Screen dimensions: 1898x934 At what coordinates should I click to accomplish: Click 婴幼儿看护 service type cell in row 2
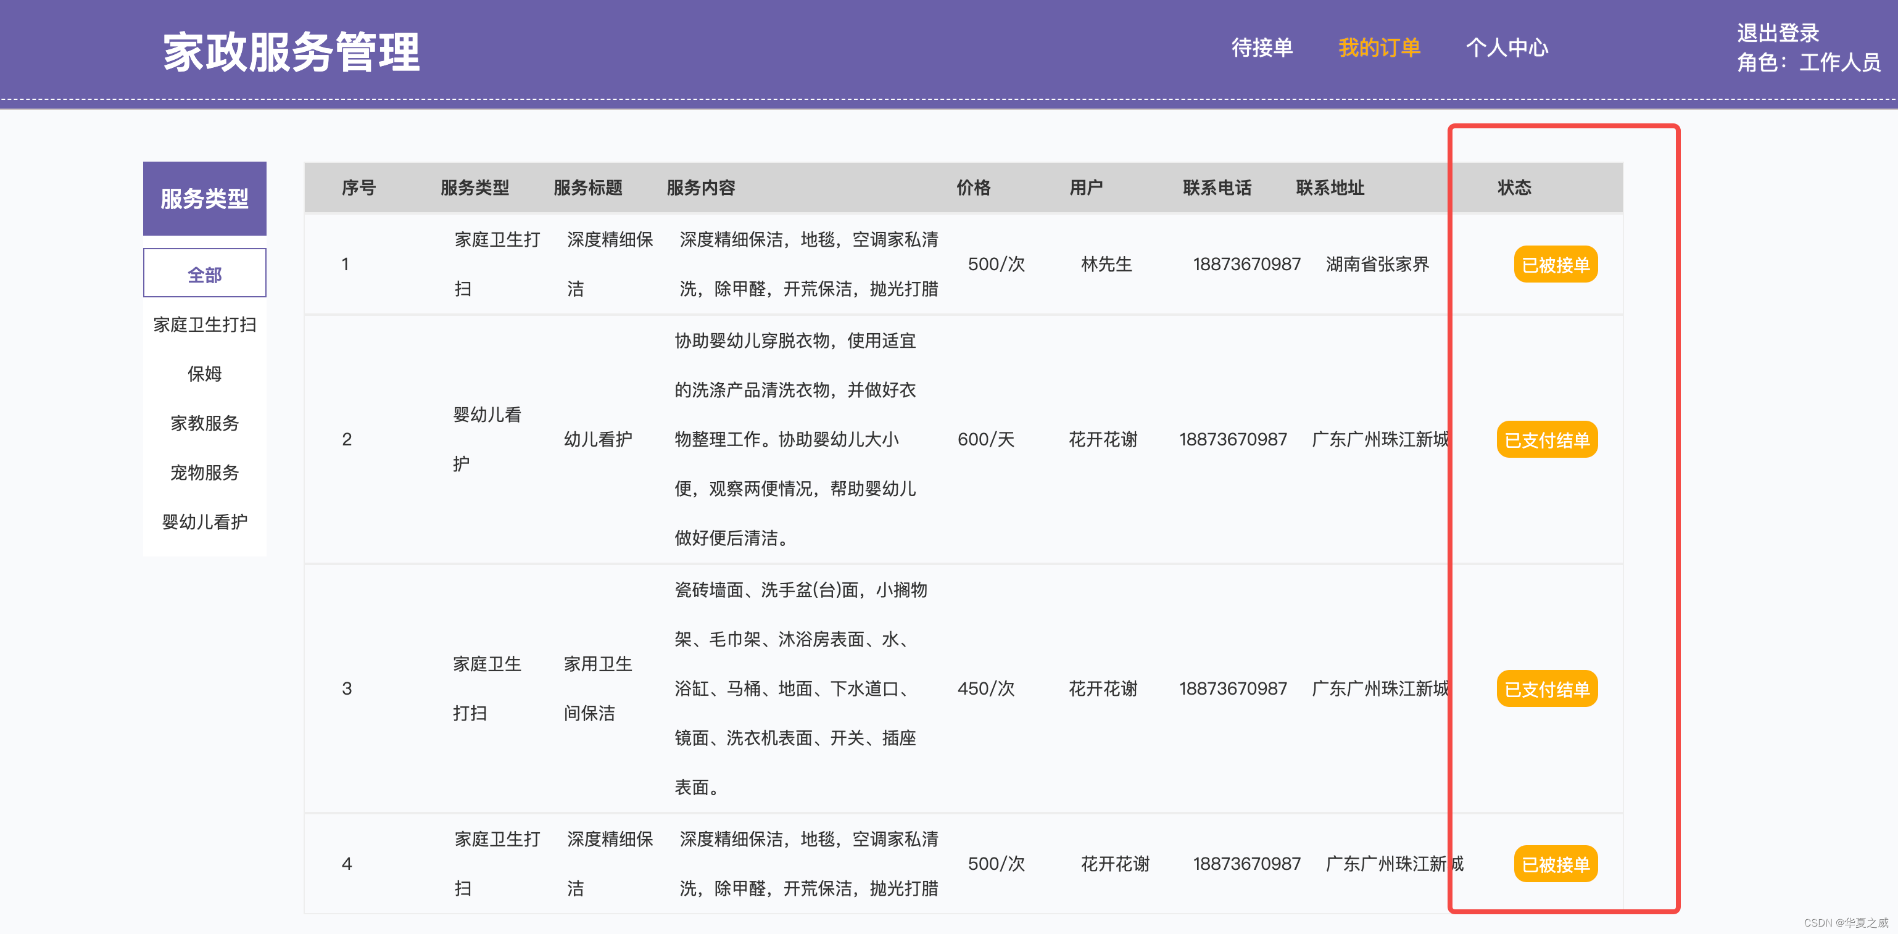[x=486, y=439]
